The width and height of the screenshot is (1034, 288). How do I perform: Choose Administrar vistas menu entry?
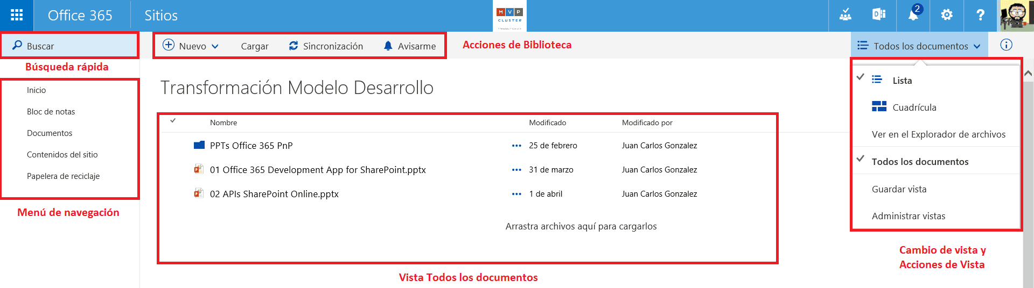pos(909,216)
